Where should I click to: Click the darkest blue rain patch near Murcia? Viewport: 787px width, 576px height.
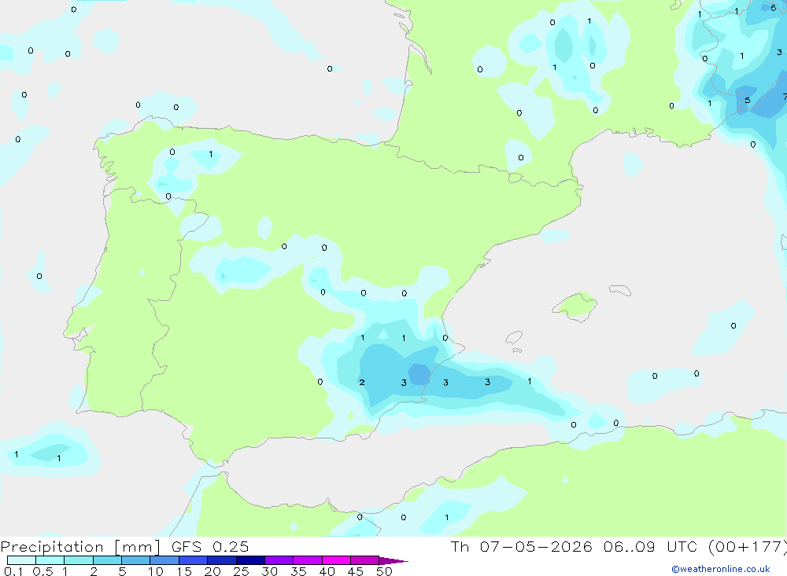[x=419, y=374]
